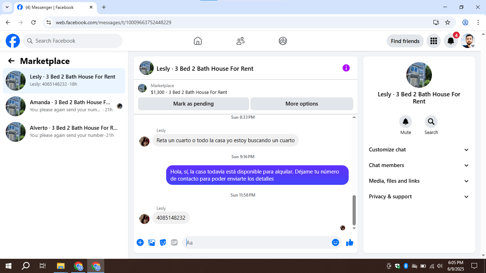The height and width of the screenshot is (273, 486).
Task: Open volume icon in system tray
Action: tap(440, 266)
